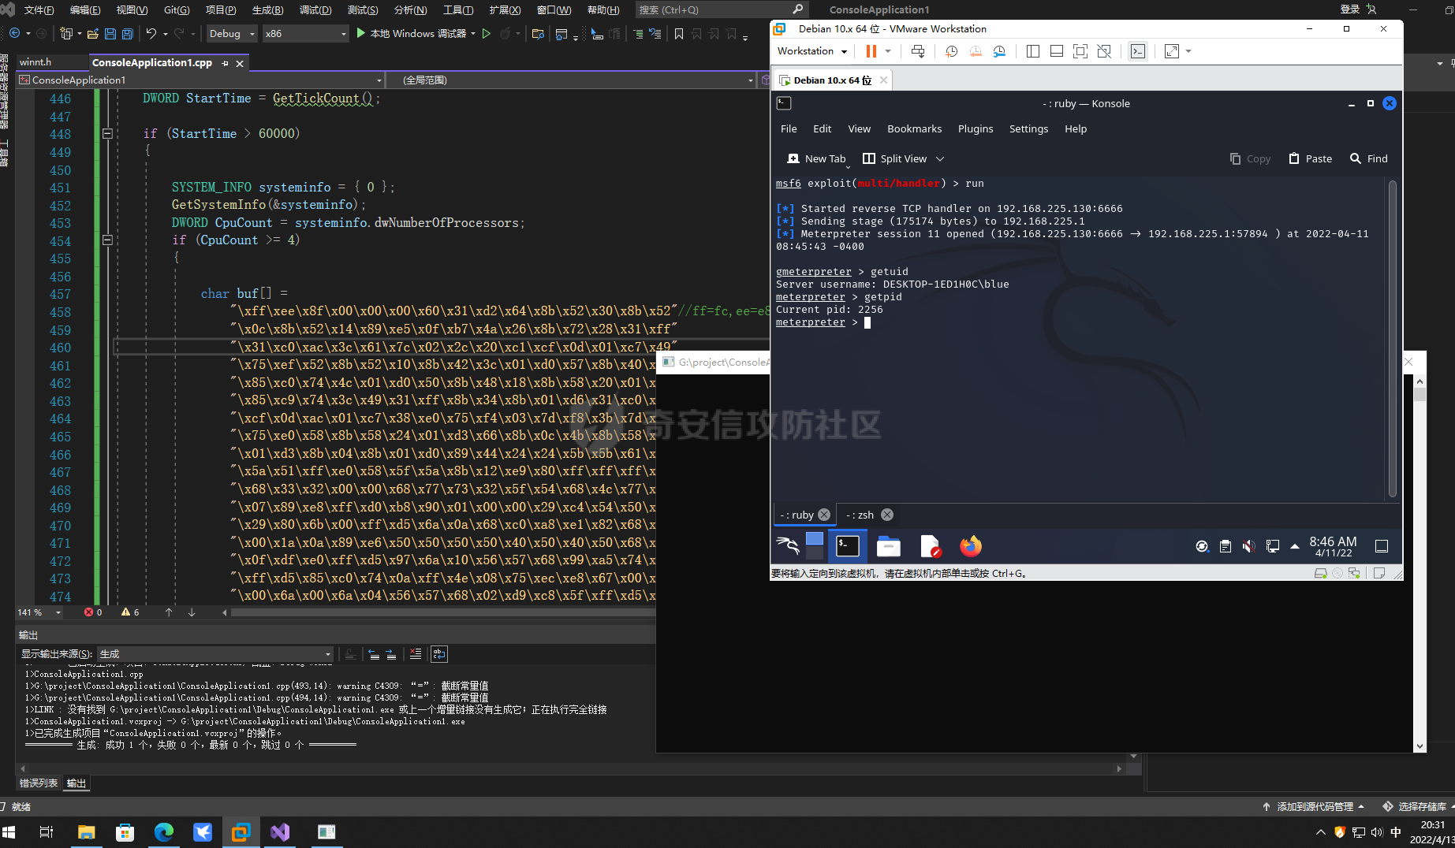Undo the last edit in Visual Studio
Viewport: 1455px width, 848px height.
(151, 34)
